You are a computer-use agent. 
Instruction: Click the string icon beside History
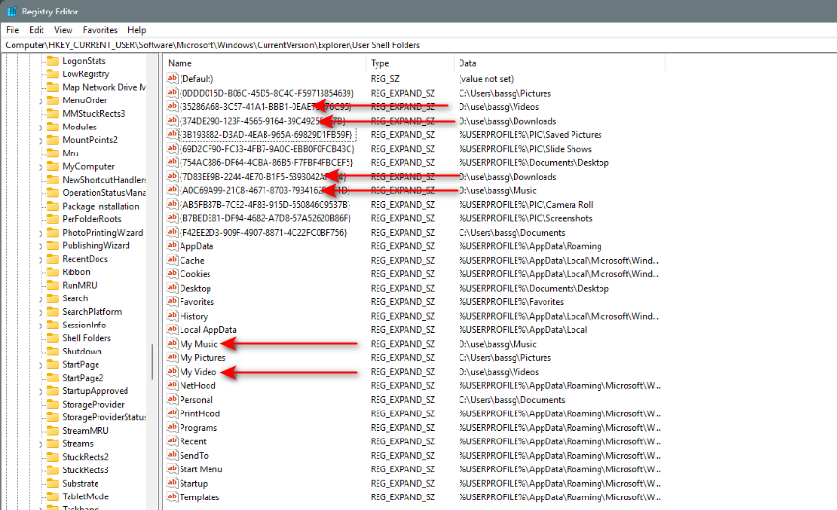[x=172, y=316]
